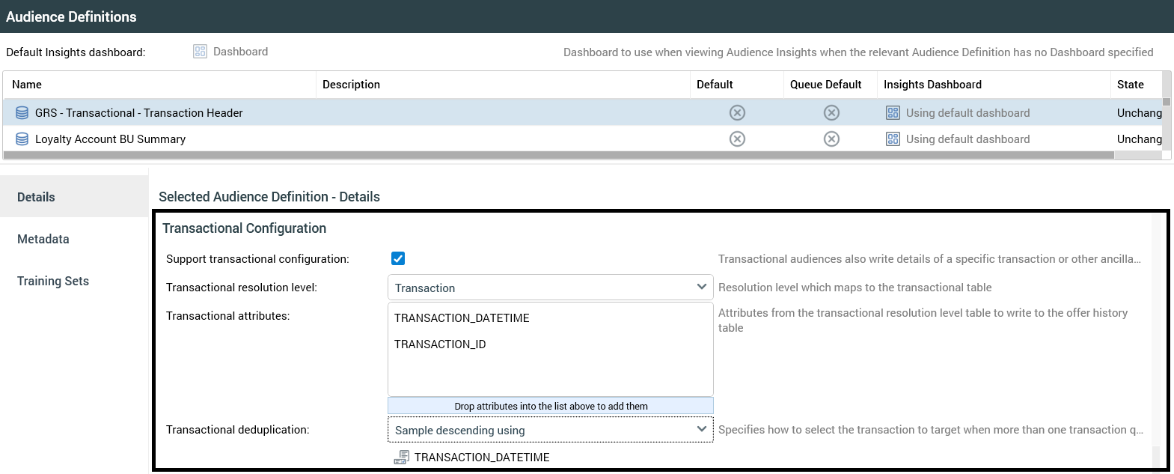Open Transactional resolution level dropdown
Screen dimensions: 1174x474
[x=550, y=288]
